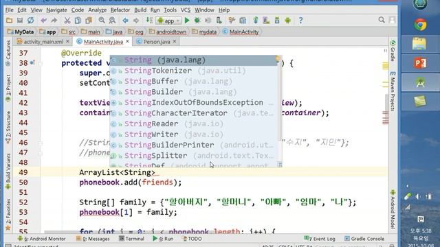The image size is (440, 247).
Task: Run app with green play button
Action: pos(187,20)
